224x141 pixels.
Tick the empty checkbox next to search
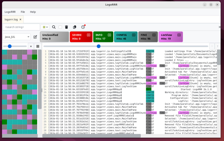tap(60, 27)
